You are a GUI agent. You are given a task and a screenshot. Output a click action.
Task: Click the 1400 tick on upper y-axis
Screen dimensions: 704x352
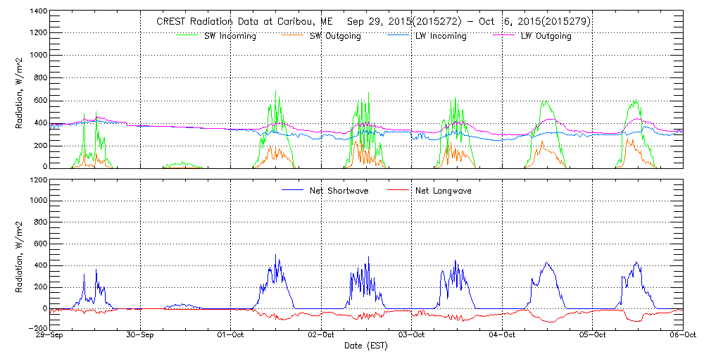tap(39, 13)
